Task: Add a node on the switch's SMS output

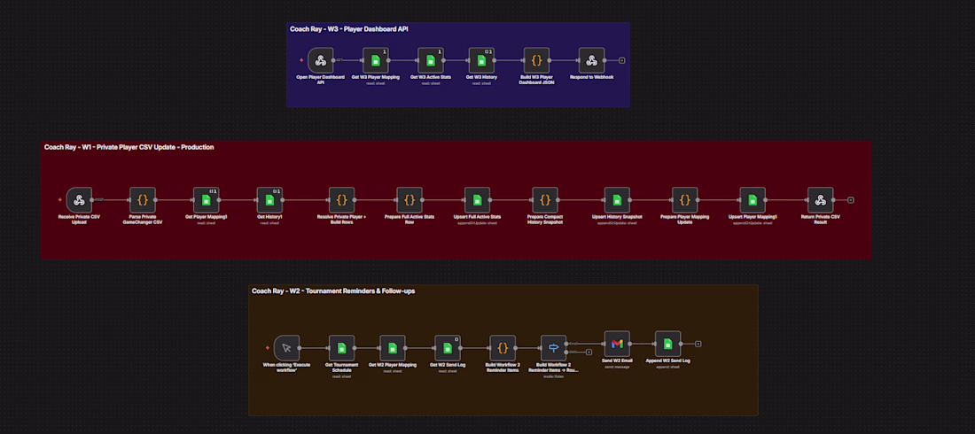Action: tap(589, 352)
